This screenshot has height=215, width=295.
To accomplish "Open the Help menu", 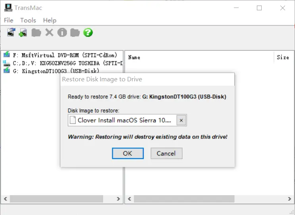I will [50, 20].
